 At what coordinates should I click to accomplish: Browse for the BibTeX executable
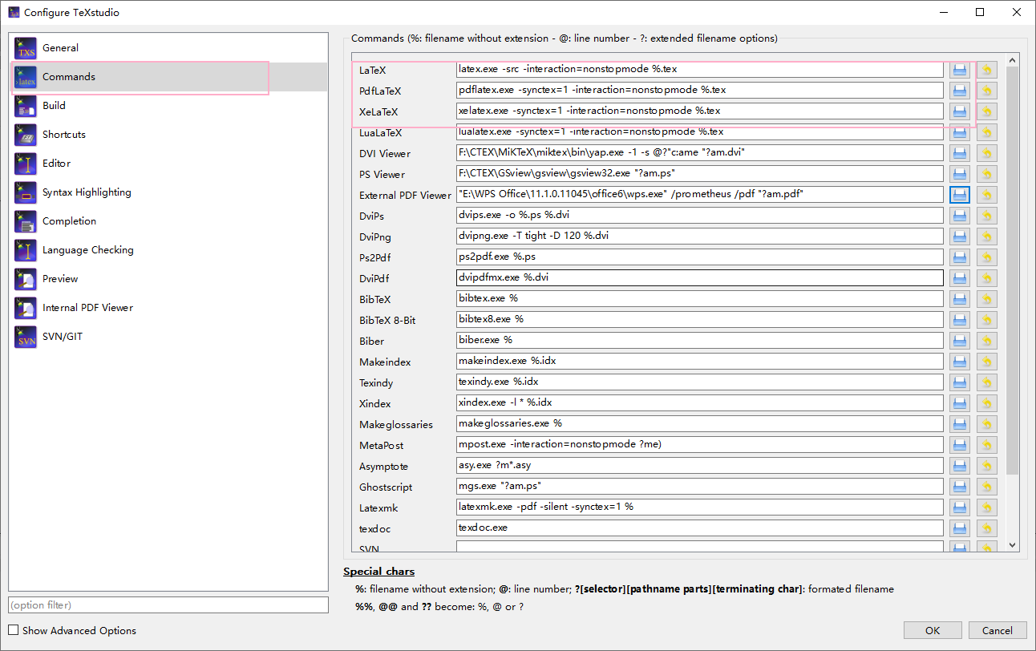pos(960,299)
